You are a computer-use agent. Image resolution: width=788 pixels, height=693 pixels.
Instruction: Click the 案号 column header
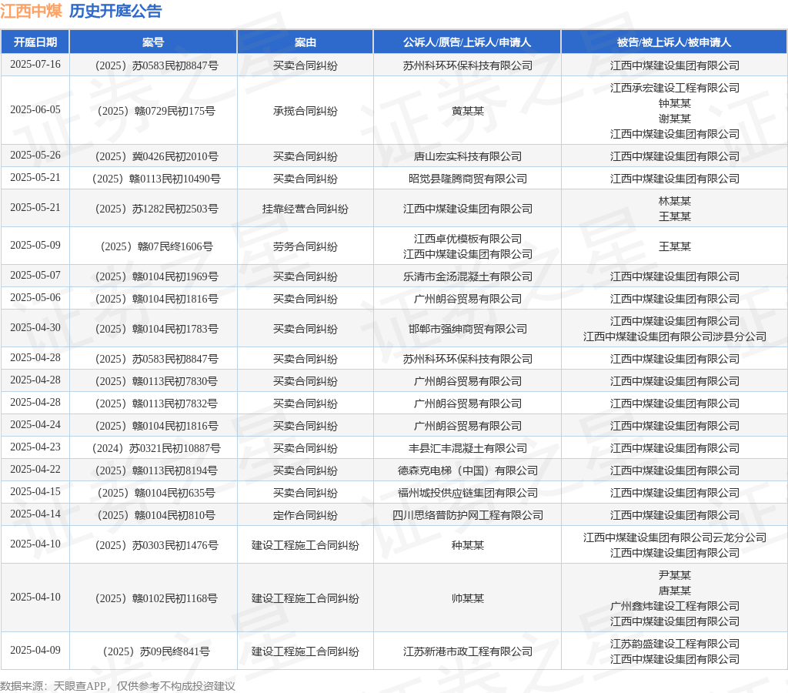coord(153,42)
